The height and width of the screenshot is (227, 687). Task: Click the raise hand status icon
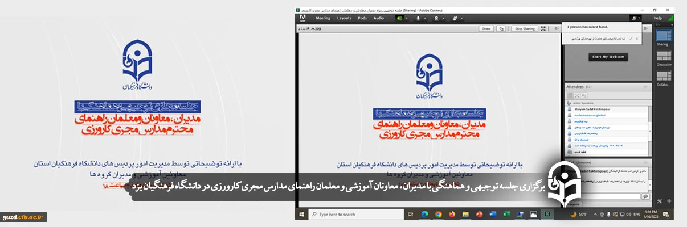click(633, 18)
